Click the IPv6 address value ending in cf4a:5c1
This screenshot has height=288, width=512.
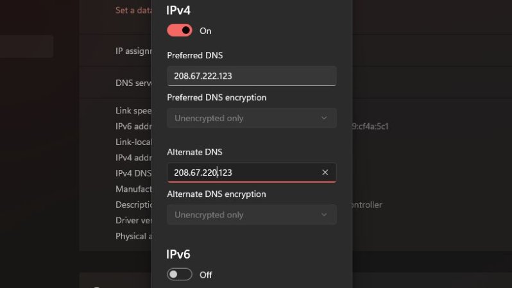[370, 126]
